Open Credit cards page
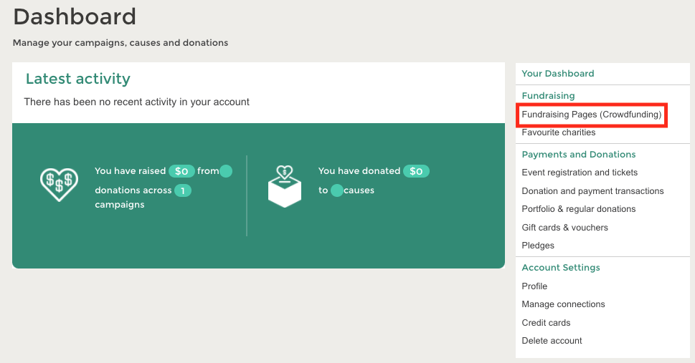Screen dimensions: 695x363 point(546,323)
